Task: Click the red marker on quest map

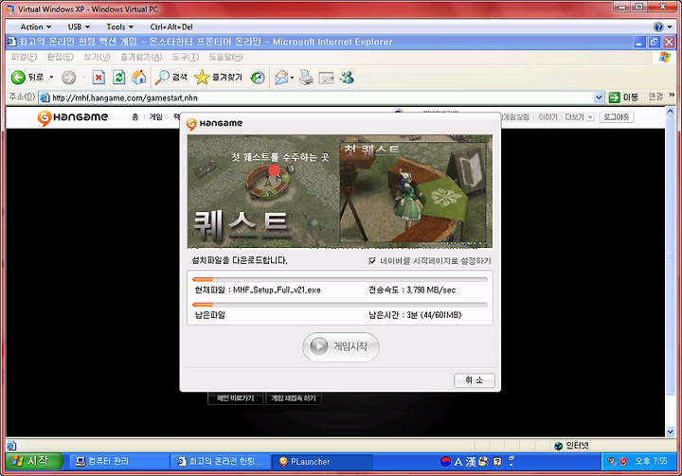Action: (x=274, y=170)
